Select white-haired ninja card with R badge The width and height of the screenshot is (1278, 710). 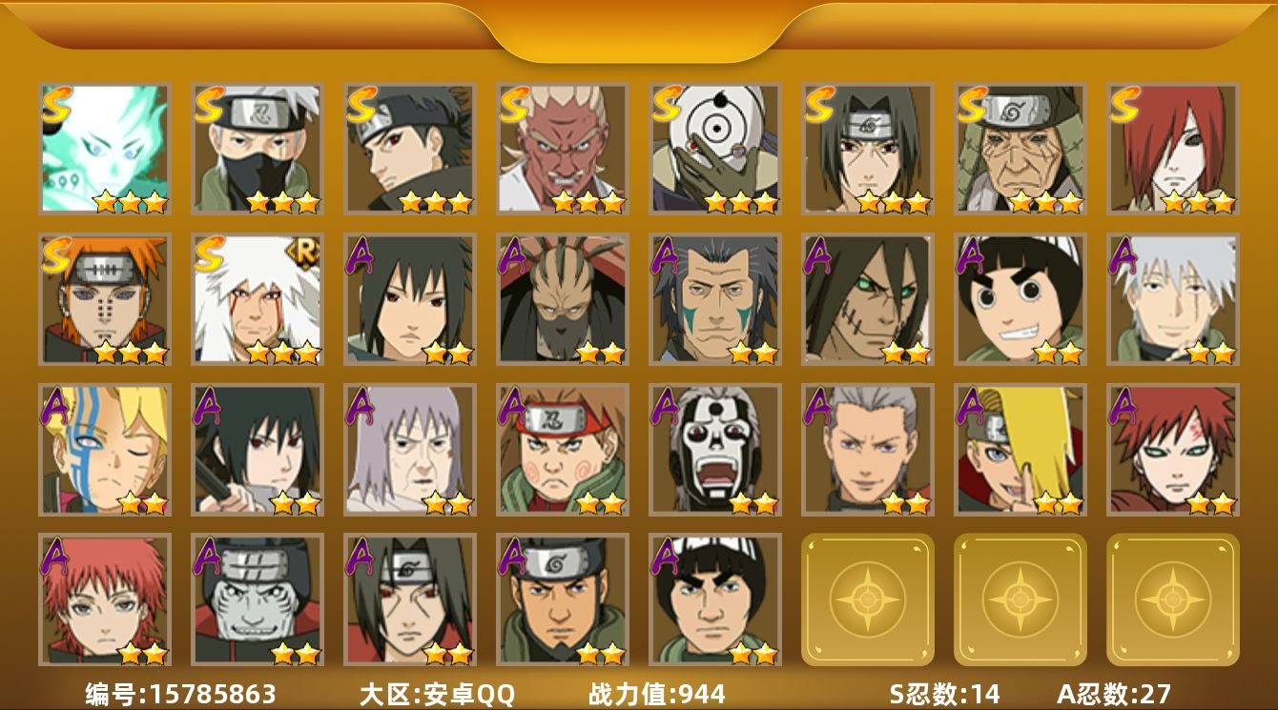[258, 299]
